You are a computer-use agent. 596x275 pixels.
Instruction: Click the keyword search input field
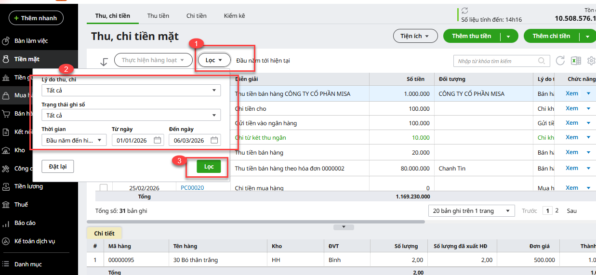pos(496,61)
